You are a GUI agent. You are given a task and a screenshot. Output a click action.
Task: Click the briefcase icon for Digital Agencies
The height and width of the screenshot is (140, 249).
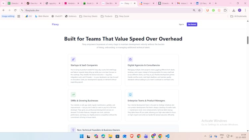click(130, 59)
